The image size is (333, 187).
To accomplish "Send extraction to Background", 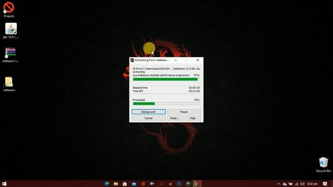I will 148,112.
